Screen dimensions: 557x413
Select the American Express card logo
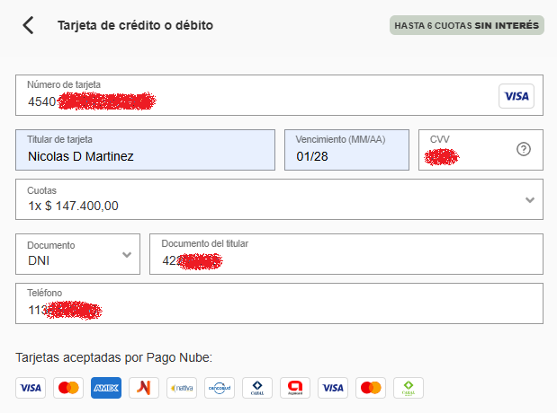(x=105, y=388)
